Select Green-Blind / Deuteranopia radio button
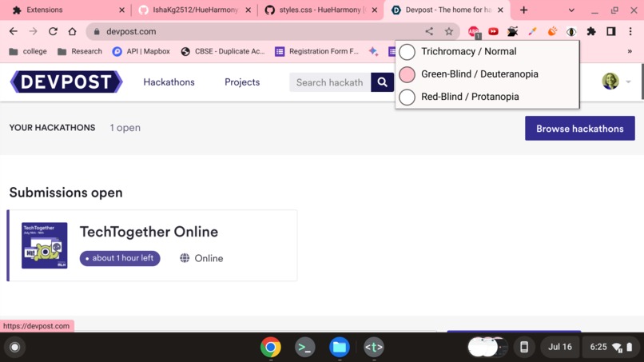This screenshot has width=644, height=362. (407, 74)
